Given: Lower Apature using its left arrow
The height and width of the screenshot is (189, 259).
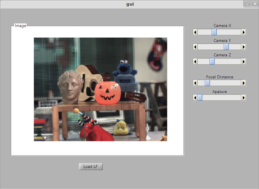Looking at the screenshot, I should tap(195, 98).
